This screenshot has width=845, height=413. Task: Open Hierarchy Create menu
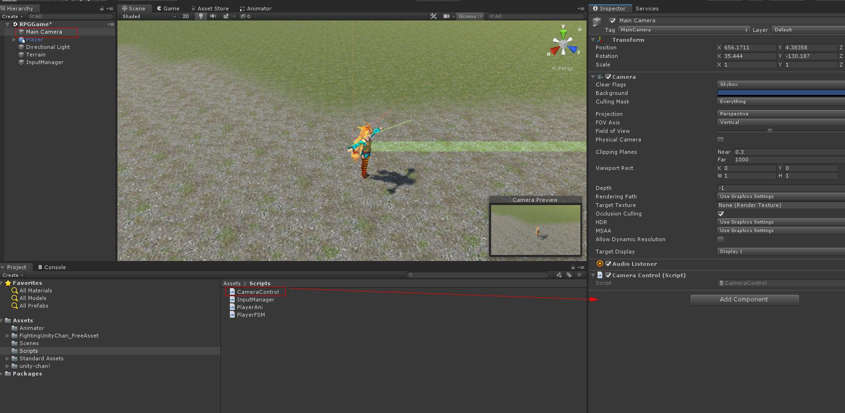tap(12, 16)
